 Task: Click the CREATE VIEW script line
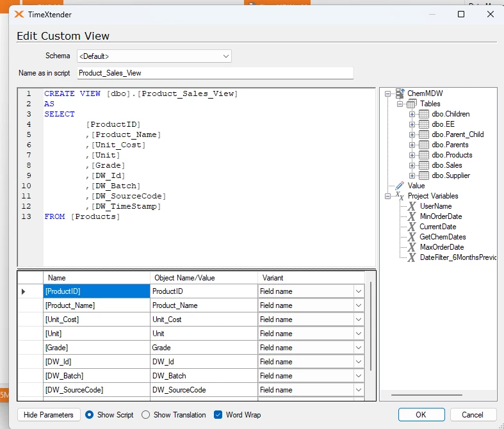tap(141, 94)
